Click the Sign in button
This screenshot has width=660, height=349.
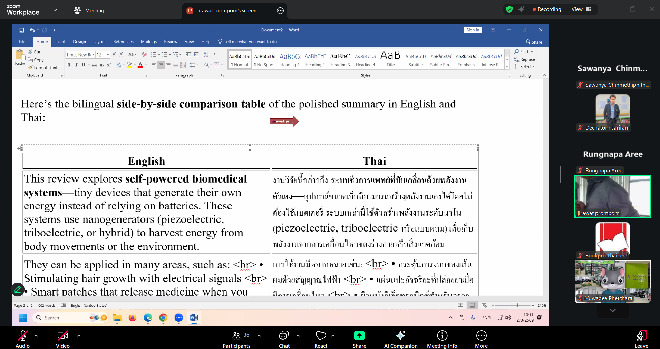point(473,30)
